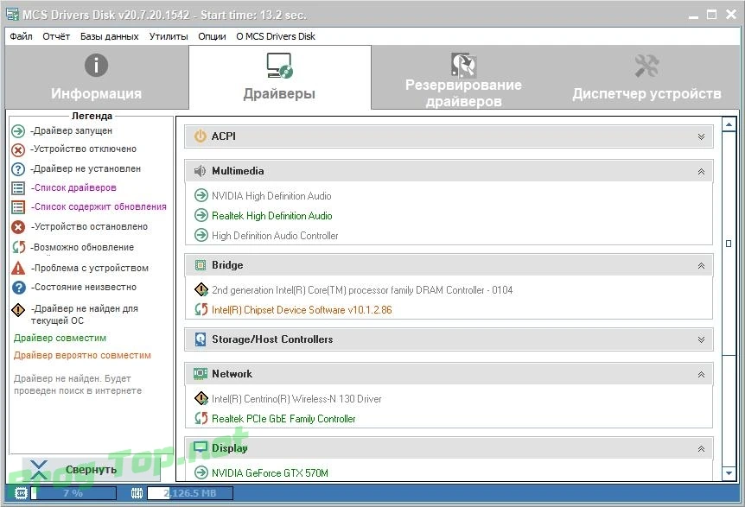Select NVIDIA GeForce GTX 570M driver

270,472
